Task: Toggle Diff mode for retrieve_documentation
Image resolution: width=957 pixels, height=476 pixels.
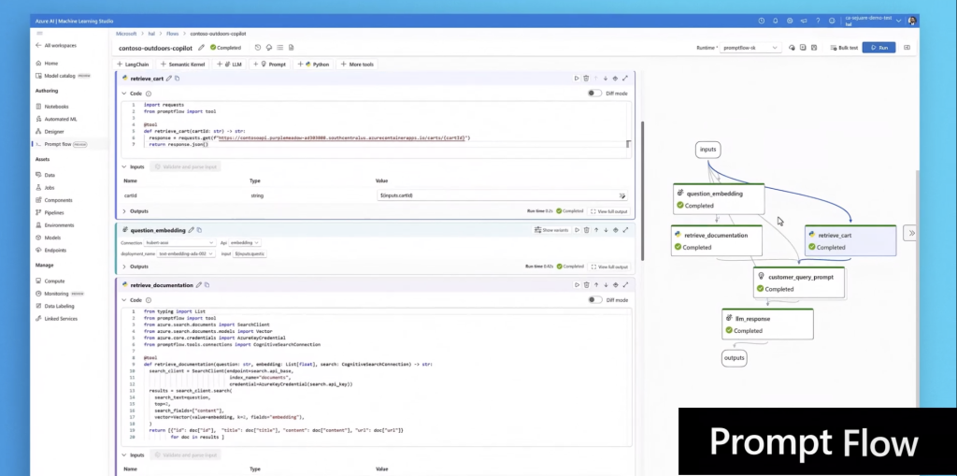Action: pos(594,300)
